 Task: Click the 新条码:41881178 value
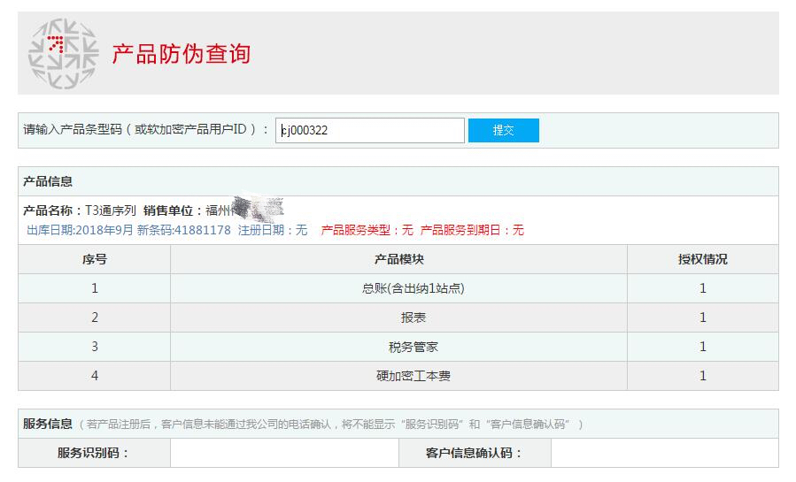[184, 230]
